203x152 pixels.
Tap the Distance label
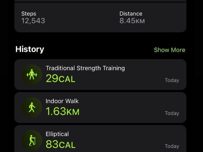pyautogui.click(x=131, y=14)
